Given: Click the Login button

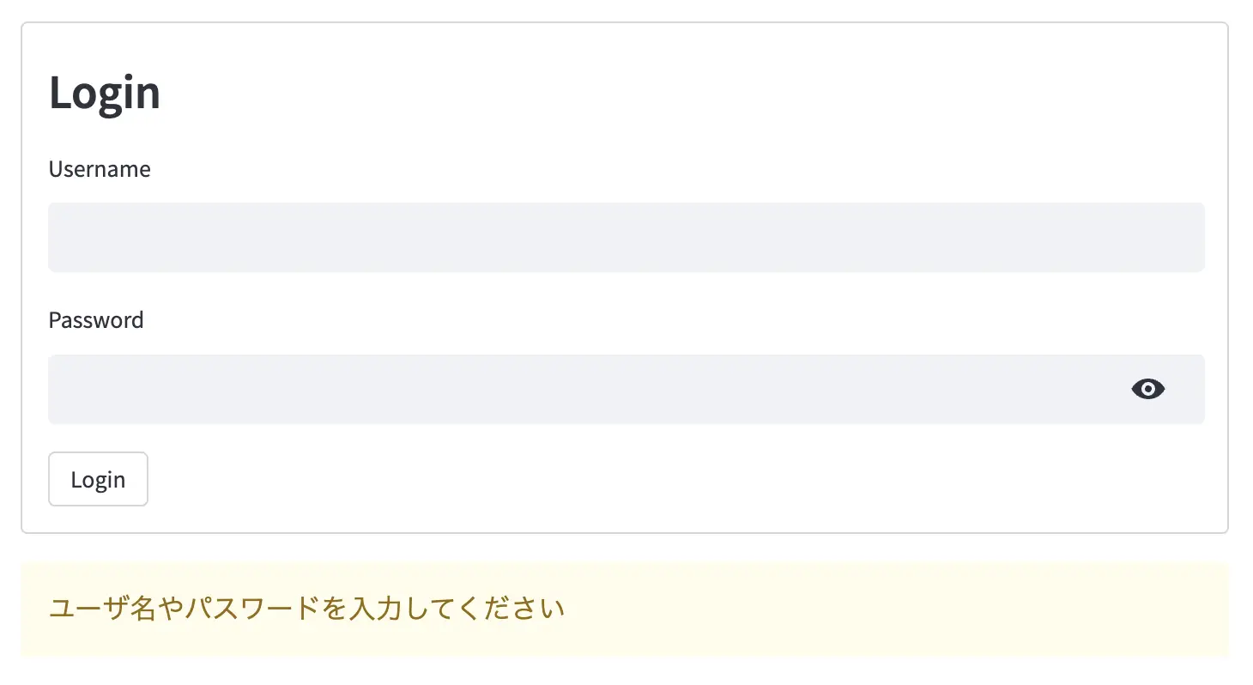Looking at the screenshot, I should pos(98,479).
